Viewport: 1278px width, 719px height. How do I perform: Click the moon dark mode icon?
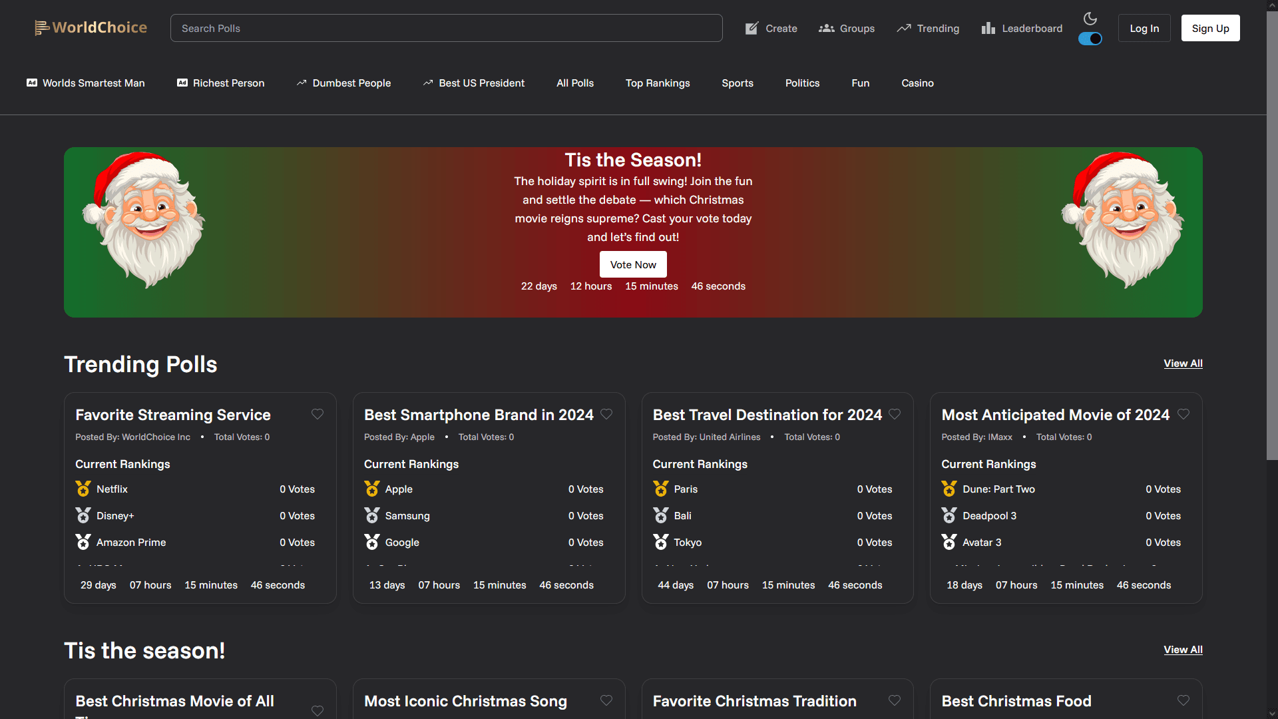coord(1090,19)
